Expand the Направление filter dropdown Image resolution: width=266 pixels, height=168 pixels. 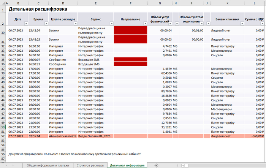point(145,23)
